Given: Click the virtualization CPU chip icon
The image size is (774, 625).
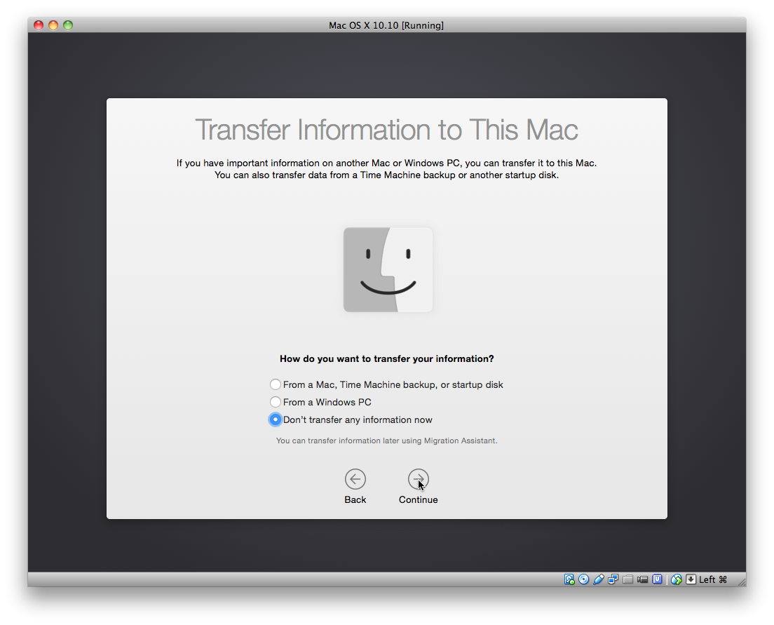Looking at the screenshot, I should (657, 579).
